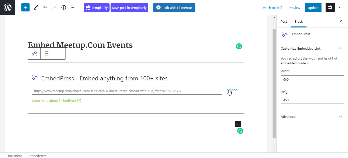Switch to the Post tab

(284, 21)
